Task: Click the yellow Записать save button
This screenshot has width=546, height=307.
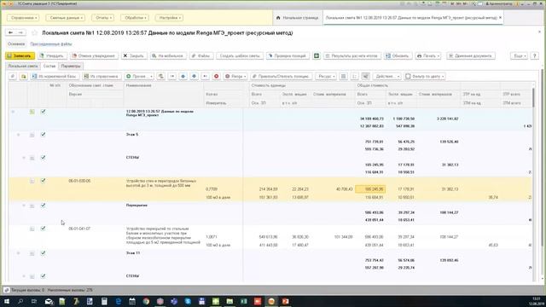Action: click(20, 55)
